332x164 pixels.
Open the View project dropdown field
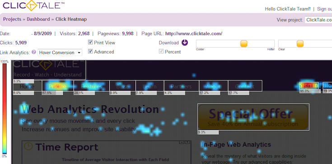coord(318,20)
